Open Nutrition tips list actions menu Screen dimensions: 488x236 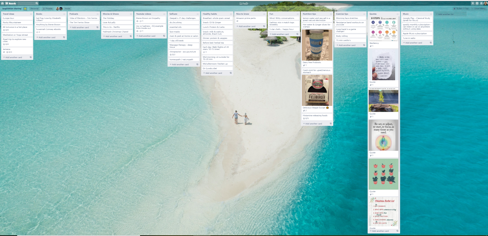tap(331, 14)
